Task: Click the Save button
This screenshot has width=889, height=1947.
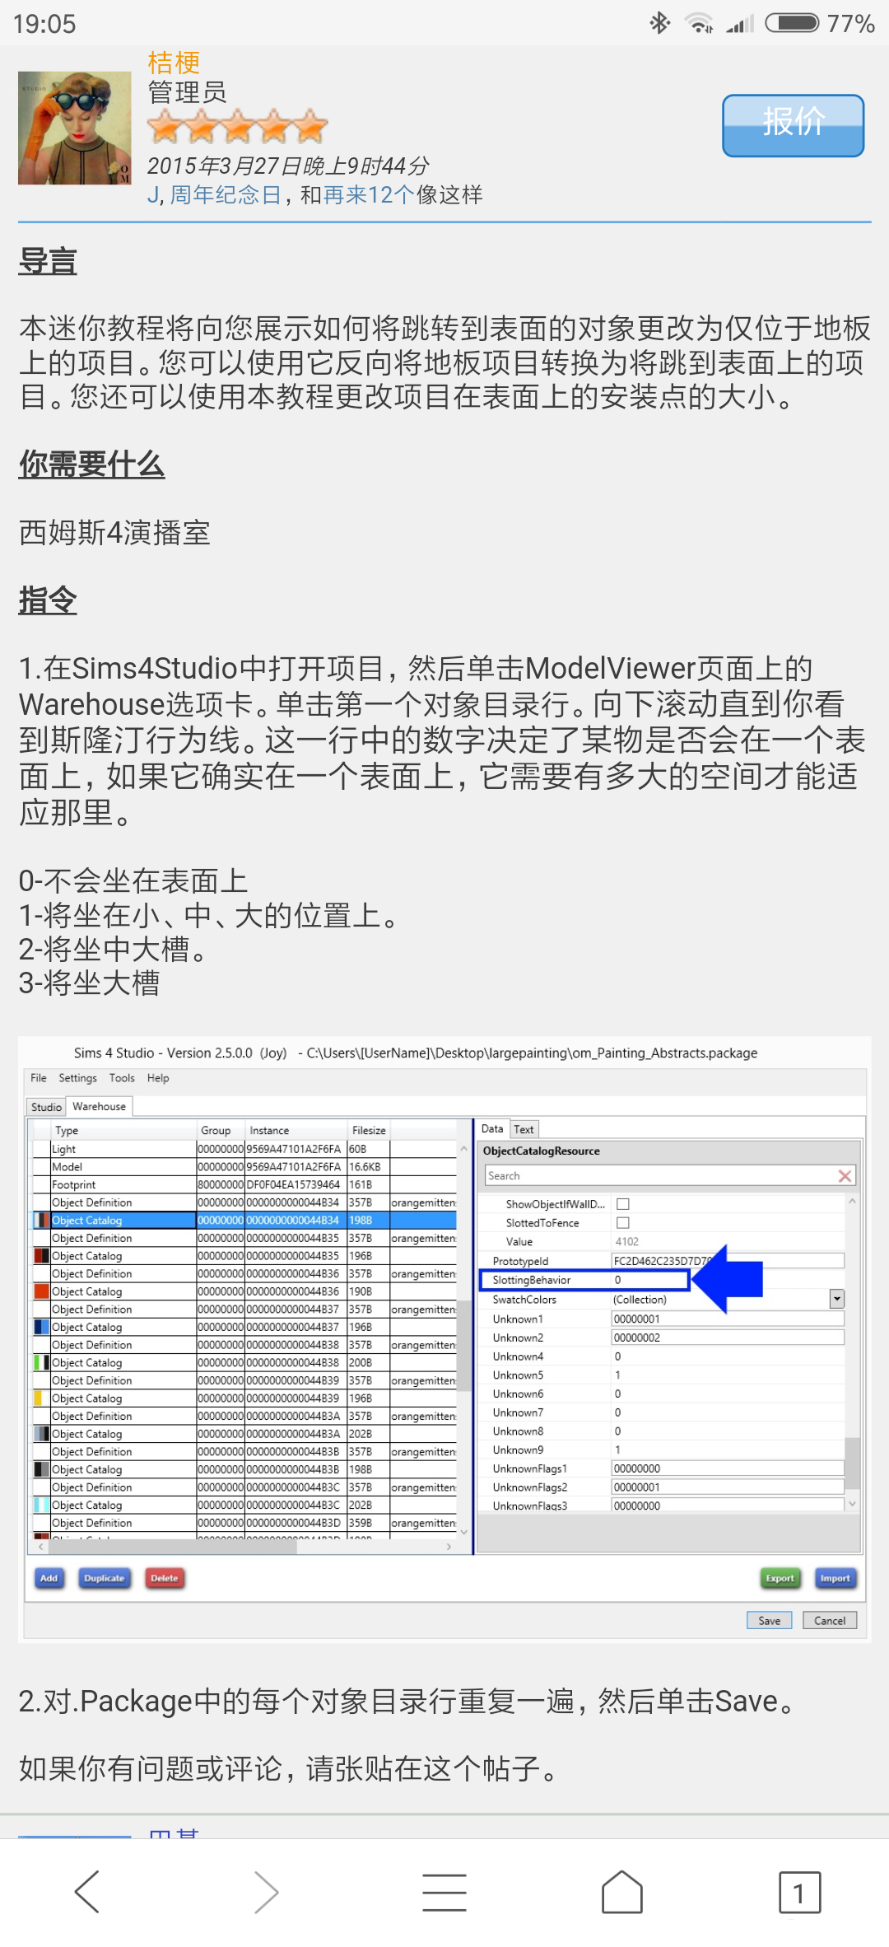Action: [770, 1620]
